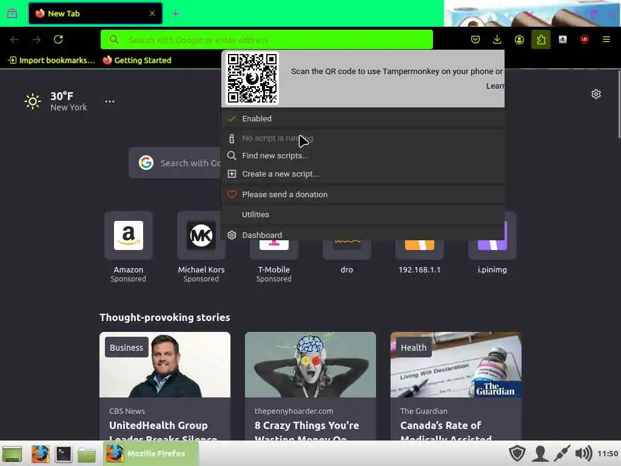
Task: Click the Business category tag
Action: point(126,348)
